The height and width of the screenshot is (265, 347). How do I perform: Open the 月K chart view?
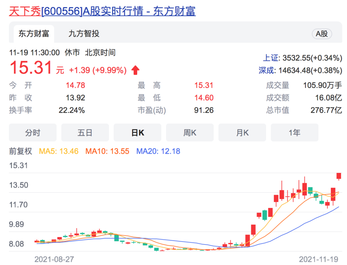[x=242, y=132]
